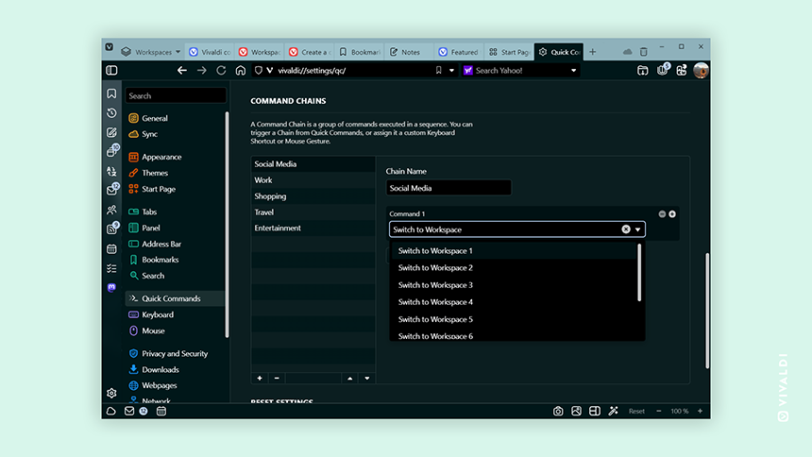Toggle images and animations icon
This screenshot has height=457, width=812.
click(576, 412)
